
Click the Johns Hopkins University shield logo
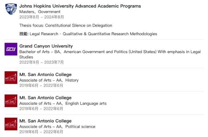click(11, 9)
